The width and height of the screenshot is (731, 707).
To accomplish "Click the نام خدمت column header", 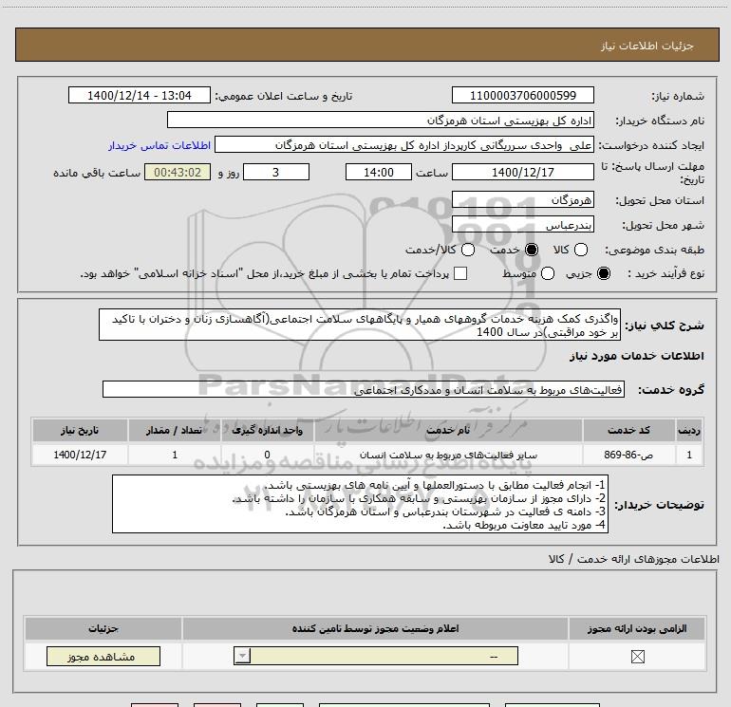I will point(448,430).
